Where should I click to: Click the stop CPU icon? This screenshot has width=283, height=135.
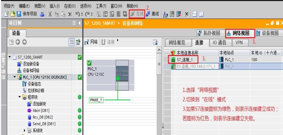(178, 14)
